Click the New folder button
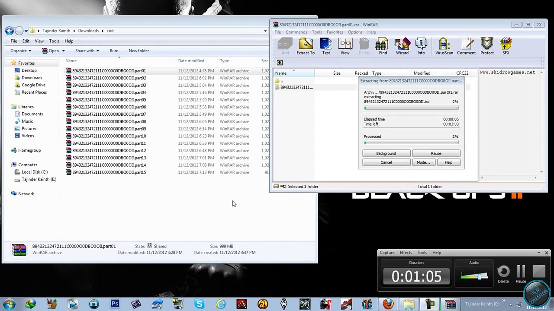554x311 pixels. coord(138,51)
